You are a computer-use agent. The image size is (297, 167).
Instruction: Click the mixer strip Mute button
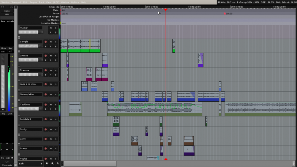point(3,48)
